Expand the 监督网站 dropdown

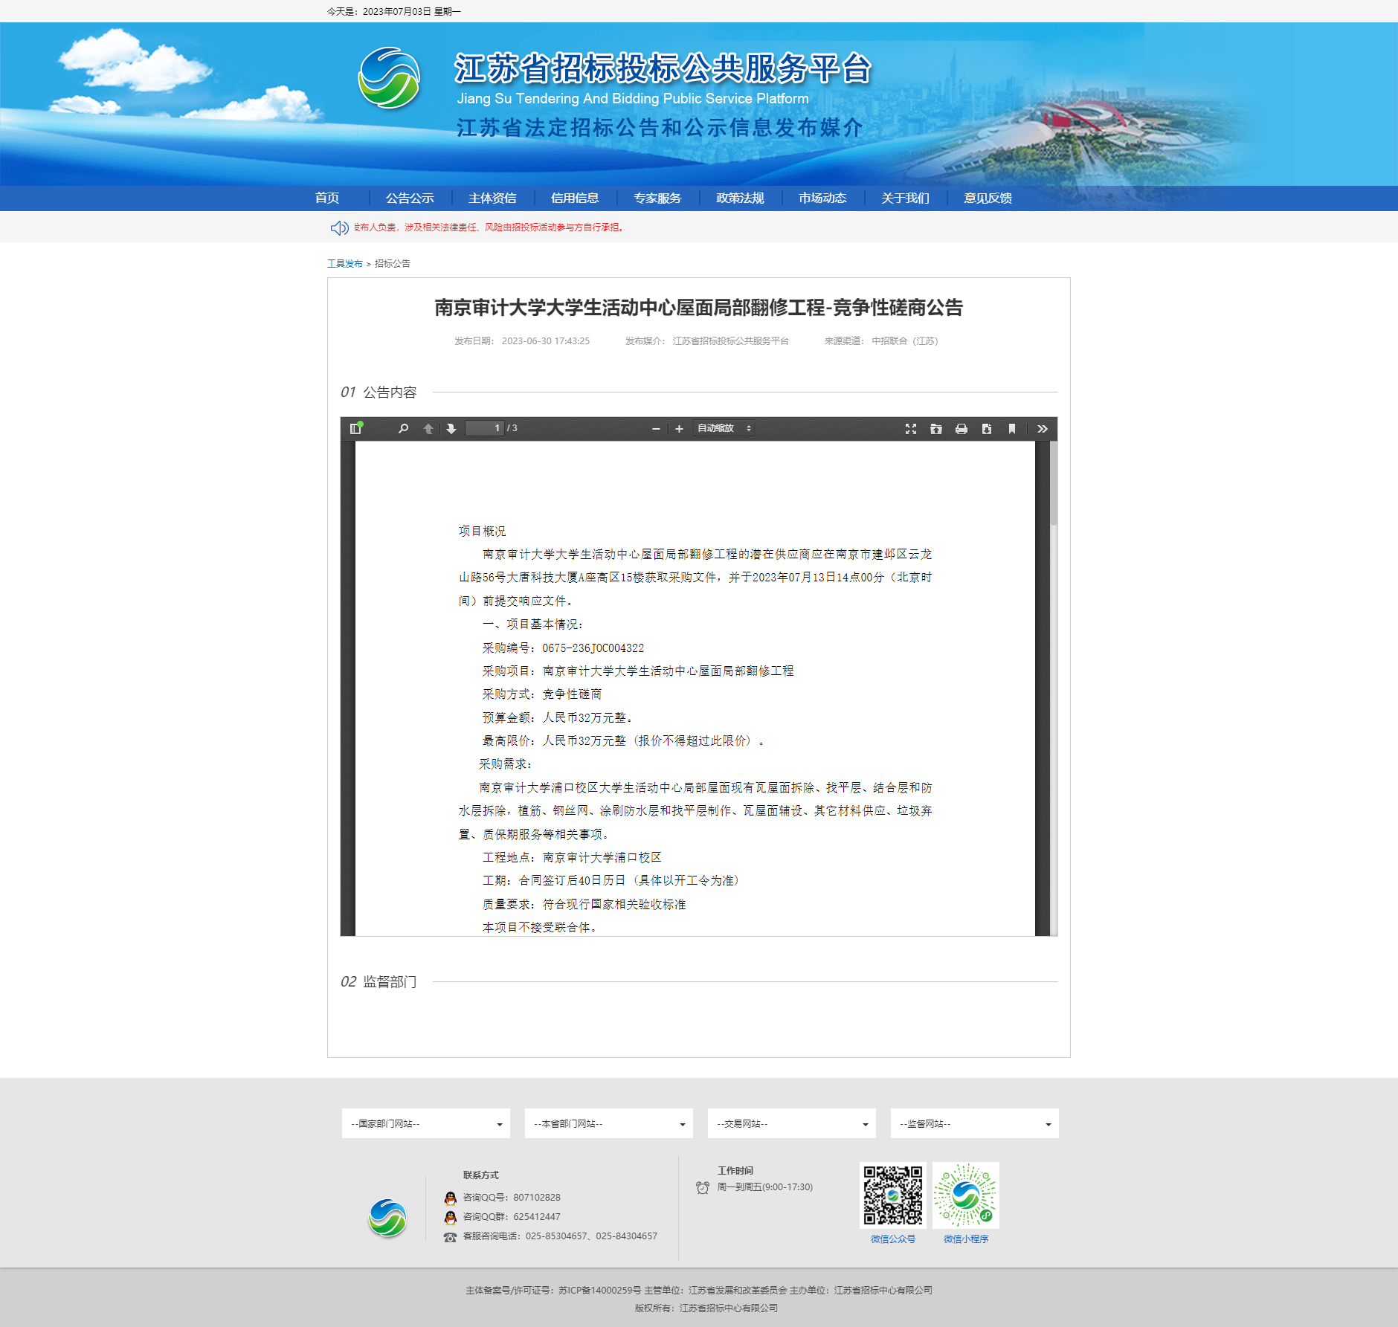974,1123
